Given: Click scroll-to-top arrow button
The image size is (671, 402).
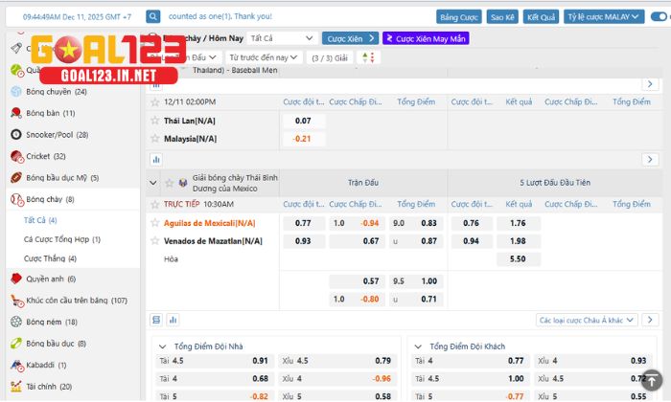Looking at the screenshot, I should [651, 379].
